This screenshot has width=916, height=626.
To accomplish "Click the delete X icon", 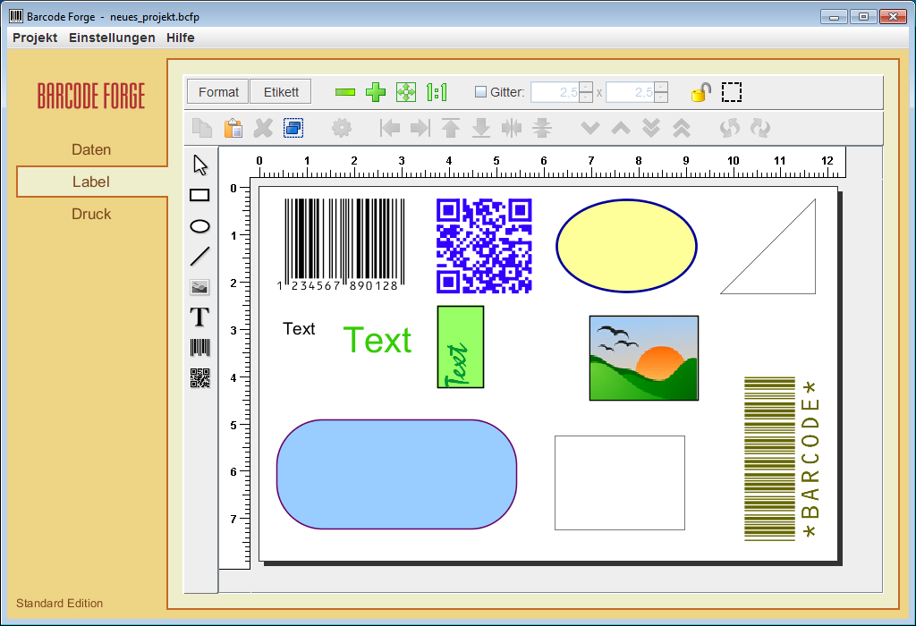I will [264, 128].
